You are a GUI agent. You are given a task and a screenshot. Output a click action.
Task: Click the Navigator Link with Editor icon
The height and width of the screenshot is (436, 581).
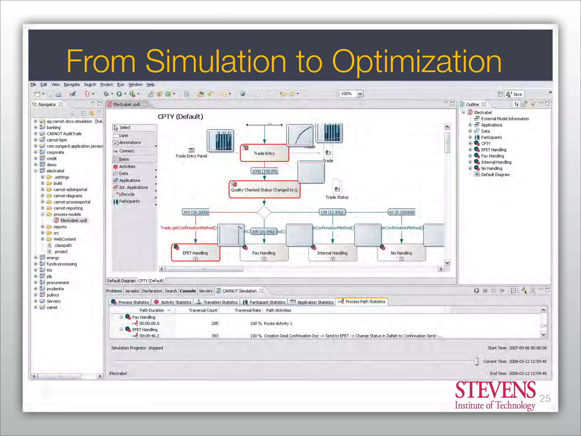click(91, 114)
